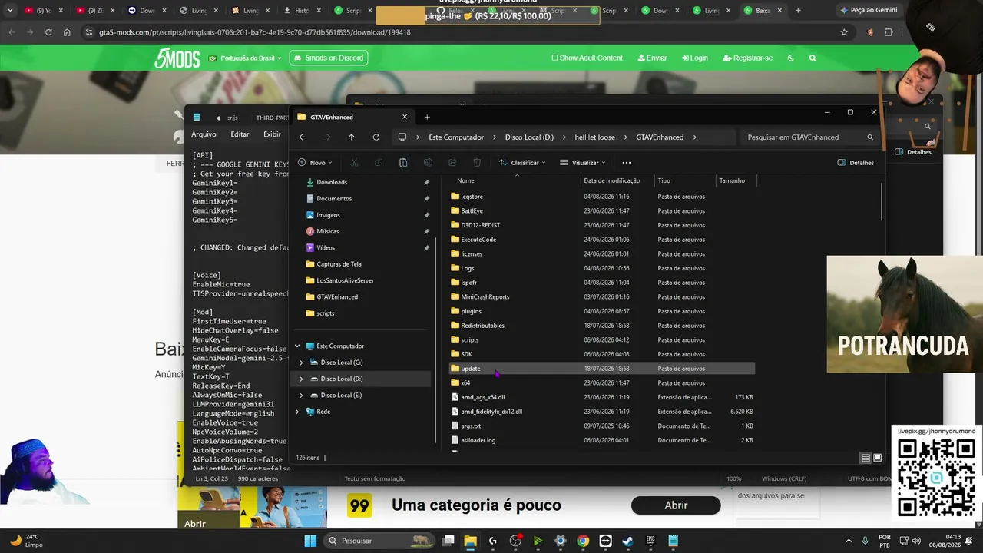The image size is (983, 553).
Task: Open Task View on the taskbar
Action: pos(448,541)
